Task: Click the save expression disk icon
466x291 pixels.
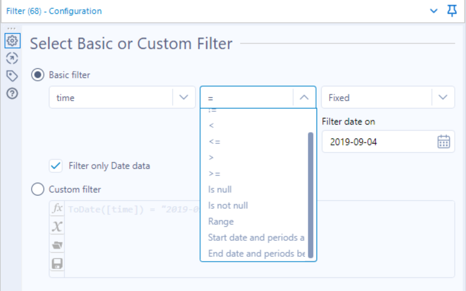Action: (57, 264)
